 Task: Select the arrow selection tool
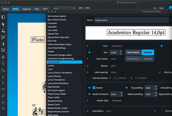[3, 24]
